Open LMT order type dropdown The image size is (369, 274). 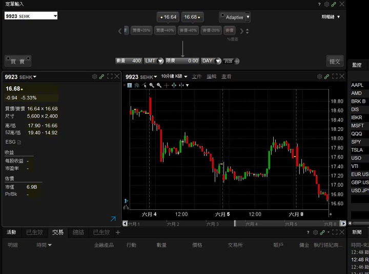(x=160, y=61)
